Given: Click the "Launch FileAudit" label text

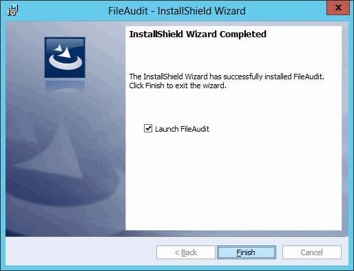Looking at the screenshot, I should tap(182, 129).
